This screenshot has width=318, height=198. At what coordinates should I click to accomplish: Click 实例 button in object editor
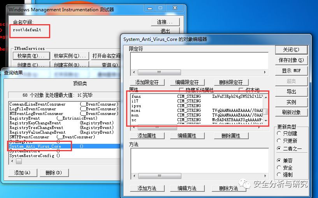pyautogui.click(x=291, y=102)
